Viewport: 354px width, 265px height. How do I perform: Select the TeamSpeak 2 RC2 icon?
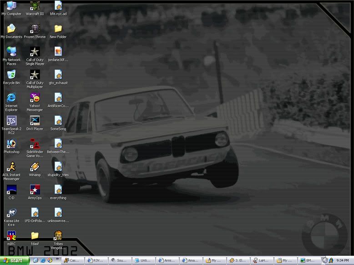11,120
